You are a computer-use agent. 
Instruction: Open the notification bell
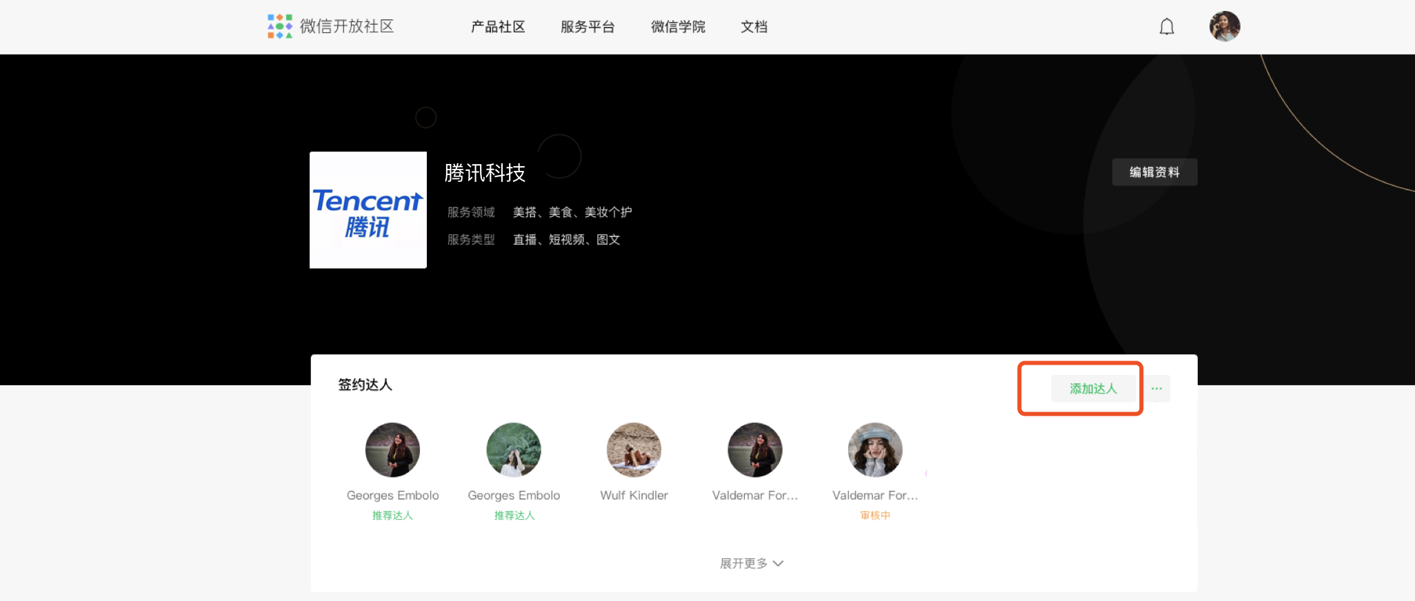(x=1167, y=27)
